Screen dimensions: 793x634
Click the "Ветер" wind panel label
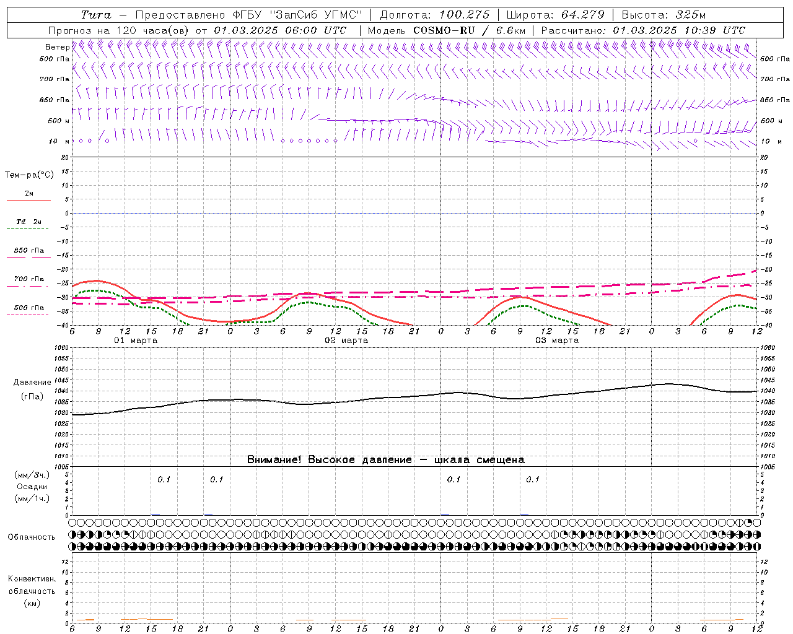tap(57, 47)
